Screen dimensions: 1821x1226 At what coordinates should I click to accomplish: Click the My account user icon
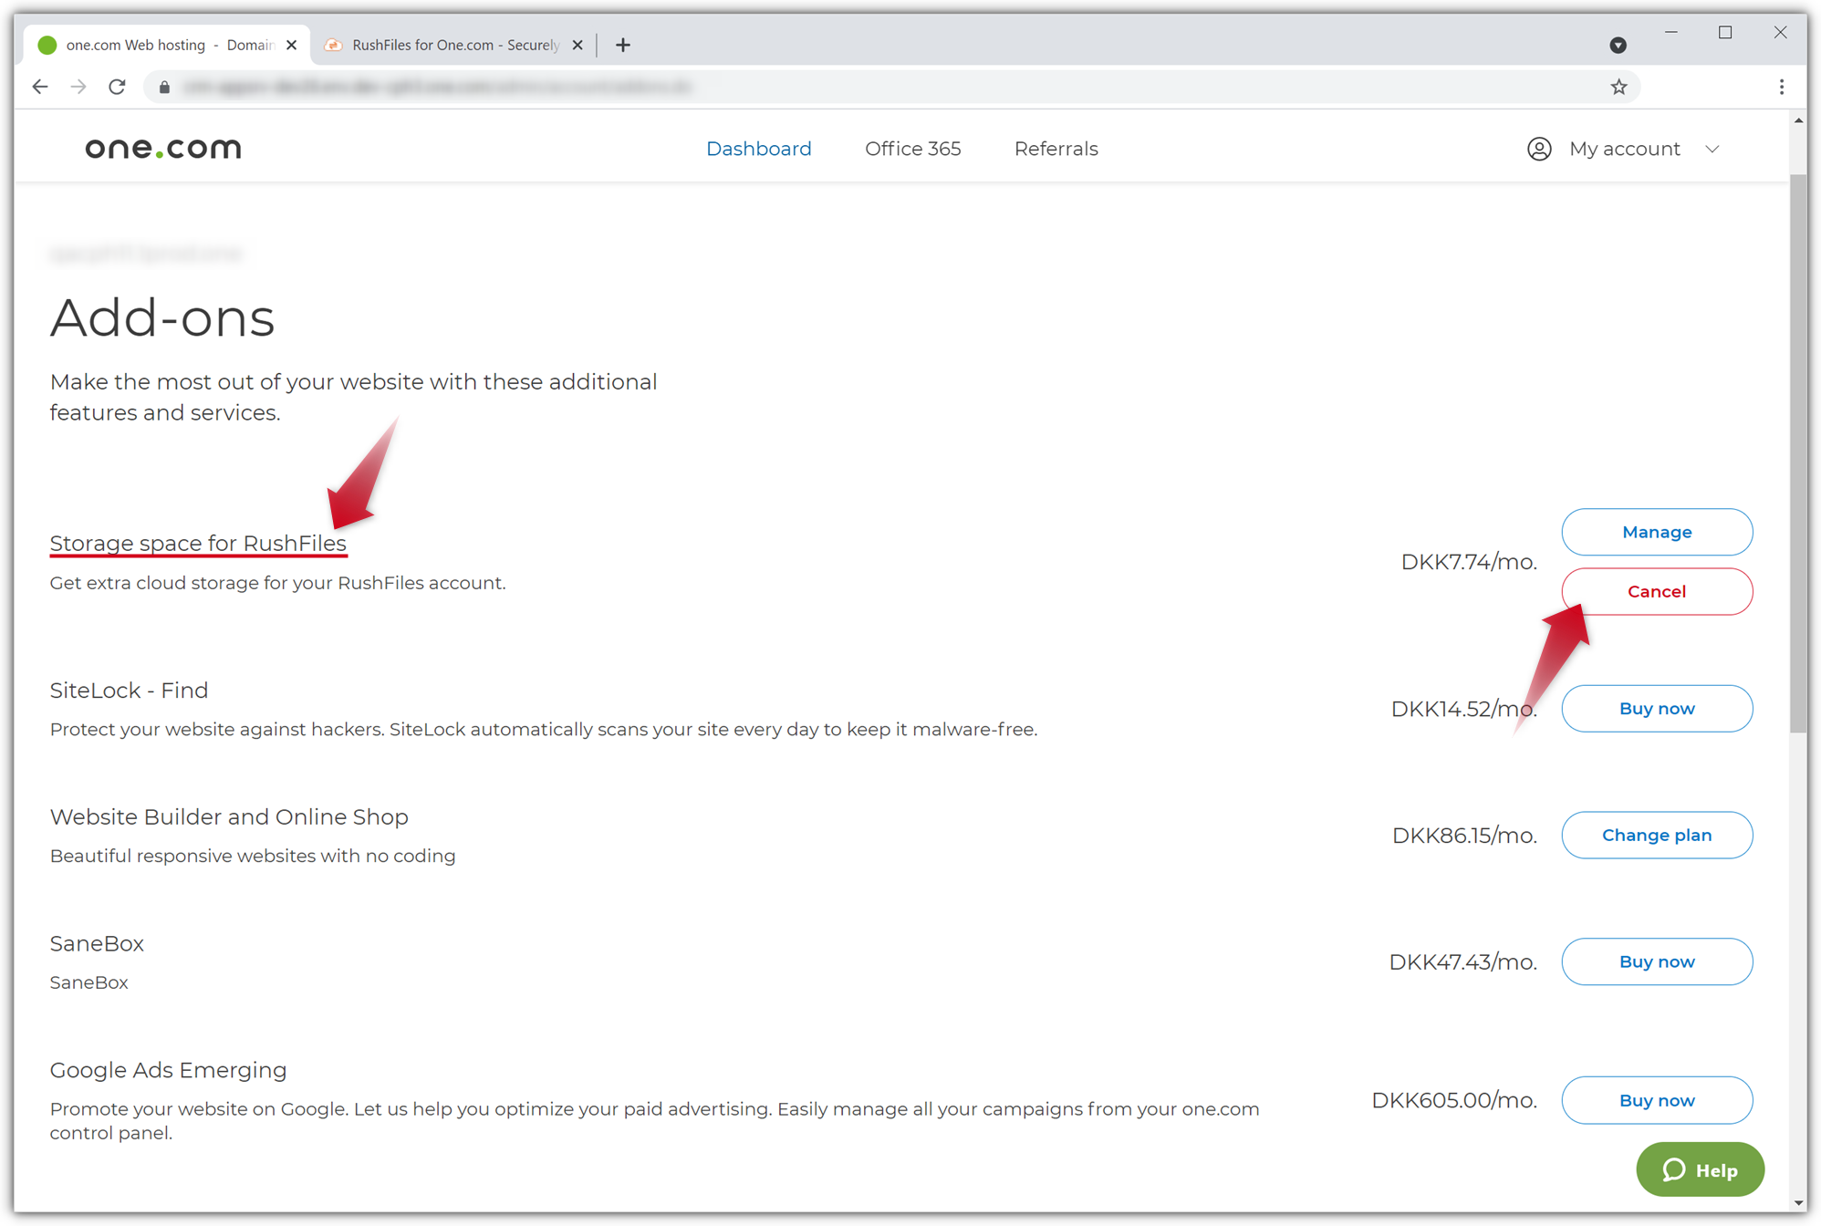(1539, 149)
